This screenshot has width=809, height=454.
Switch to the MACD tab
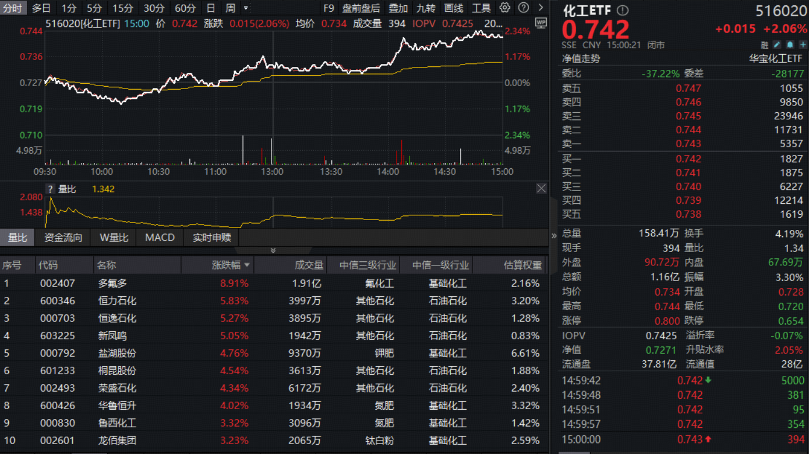coord(160,237)
